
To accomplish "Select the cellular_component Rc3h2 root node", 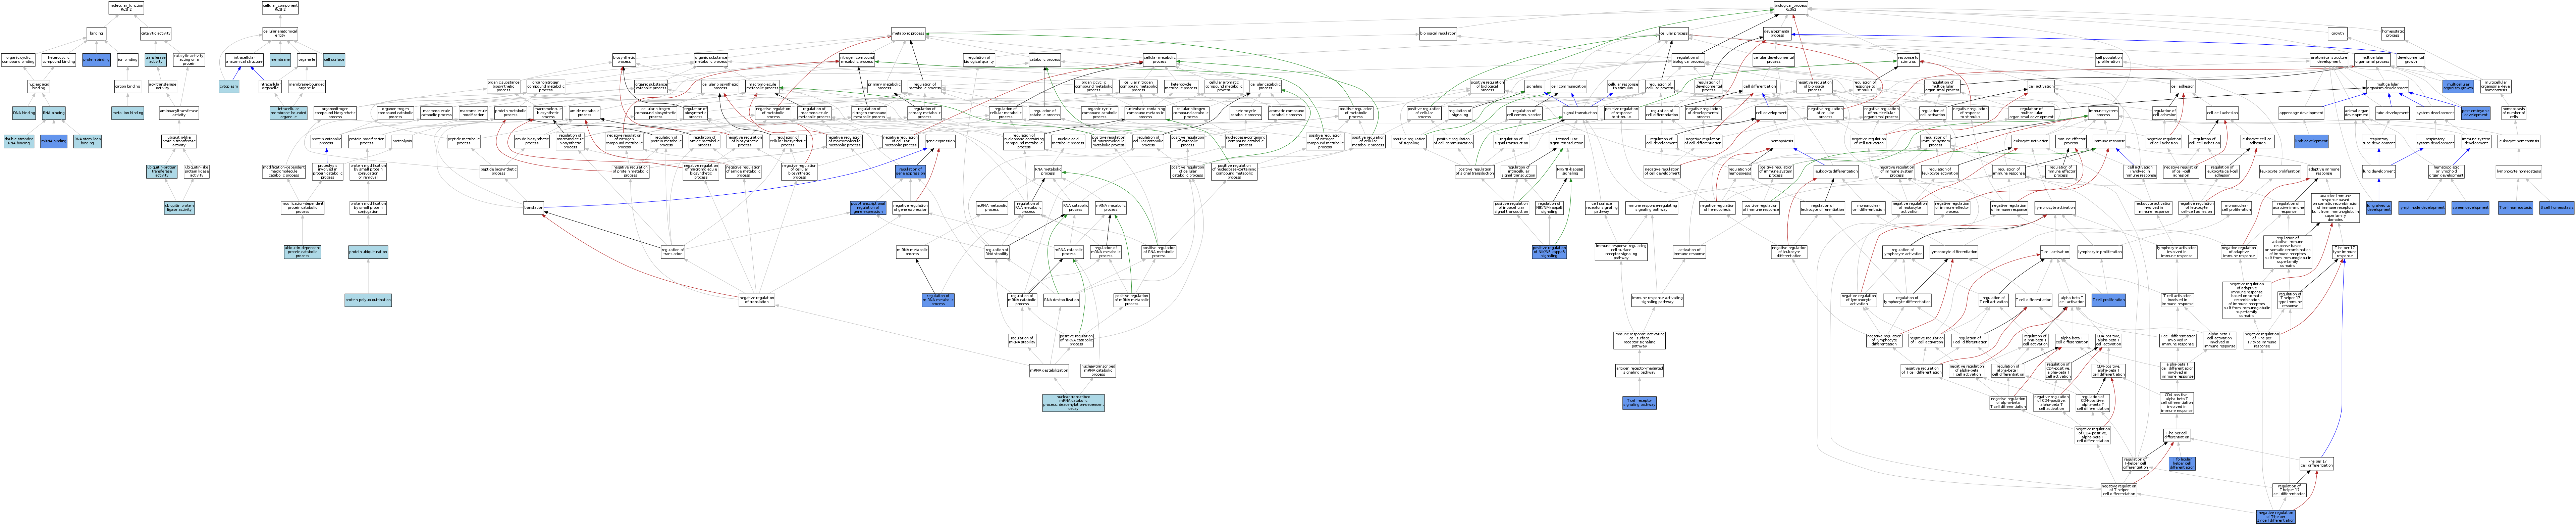I will tap(280, 8).
